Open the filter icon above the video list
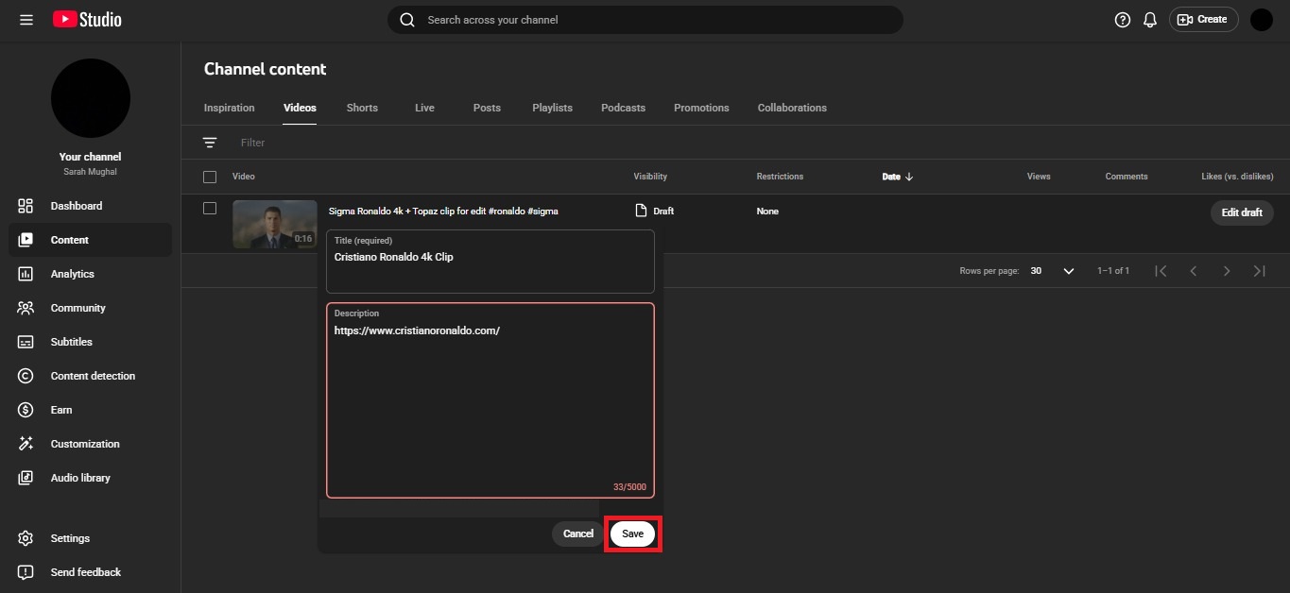Viewport: 1290px width, 593px height. pyautogui.click(x=210, y=142)
